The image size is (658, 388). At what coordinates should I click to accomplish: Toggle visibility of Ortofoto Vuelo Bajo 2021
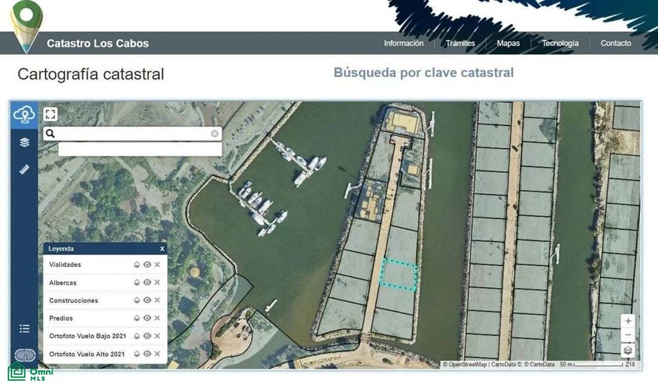point(147,336)
